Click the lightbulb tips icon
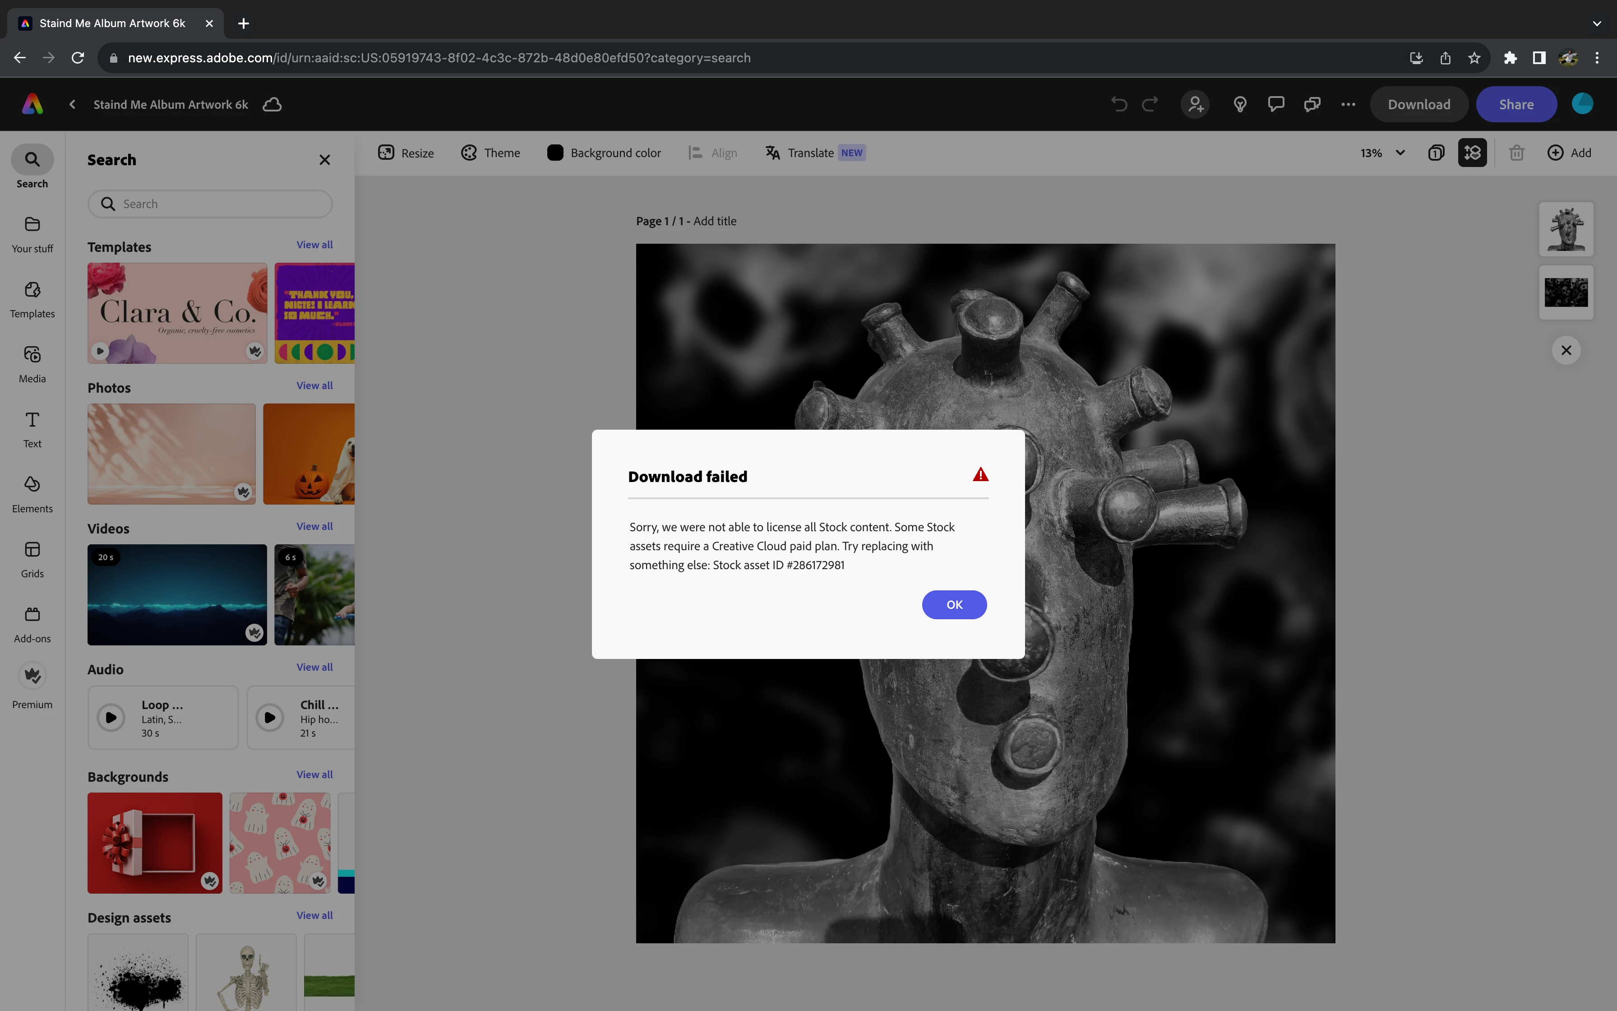 1239,104
